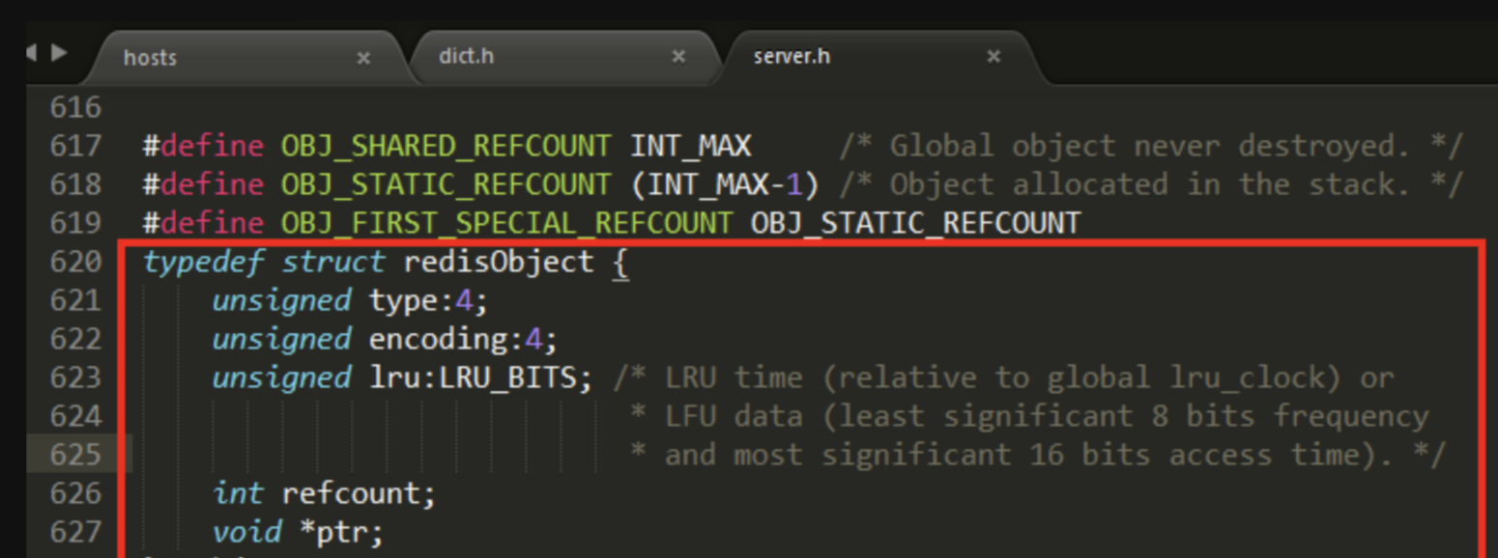The height and width of the screenshot is (558, 1498).
Task: Click the typedef keyword on line 620
Action: pos(203,263)
